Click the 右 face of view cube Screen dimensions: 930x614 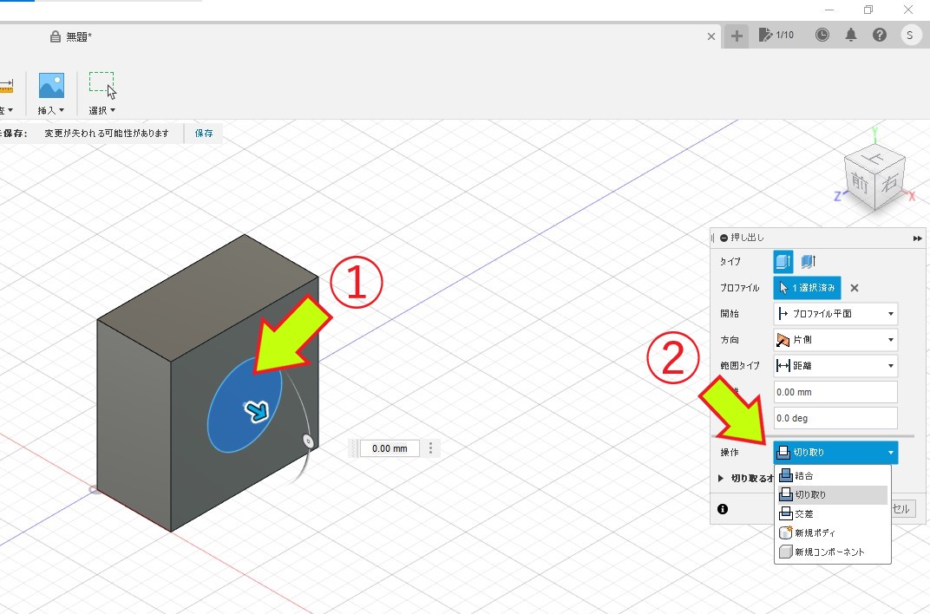[890, 182]
